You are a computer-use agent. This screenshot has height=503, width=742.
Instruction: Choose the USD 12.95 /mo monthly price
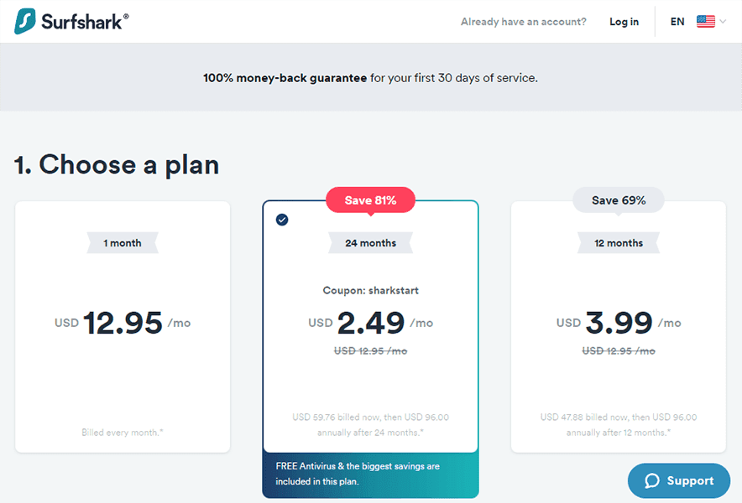coord(123,323)
